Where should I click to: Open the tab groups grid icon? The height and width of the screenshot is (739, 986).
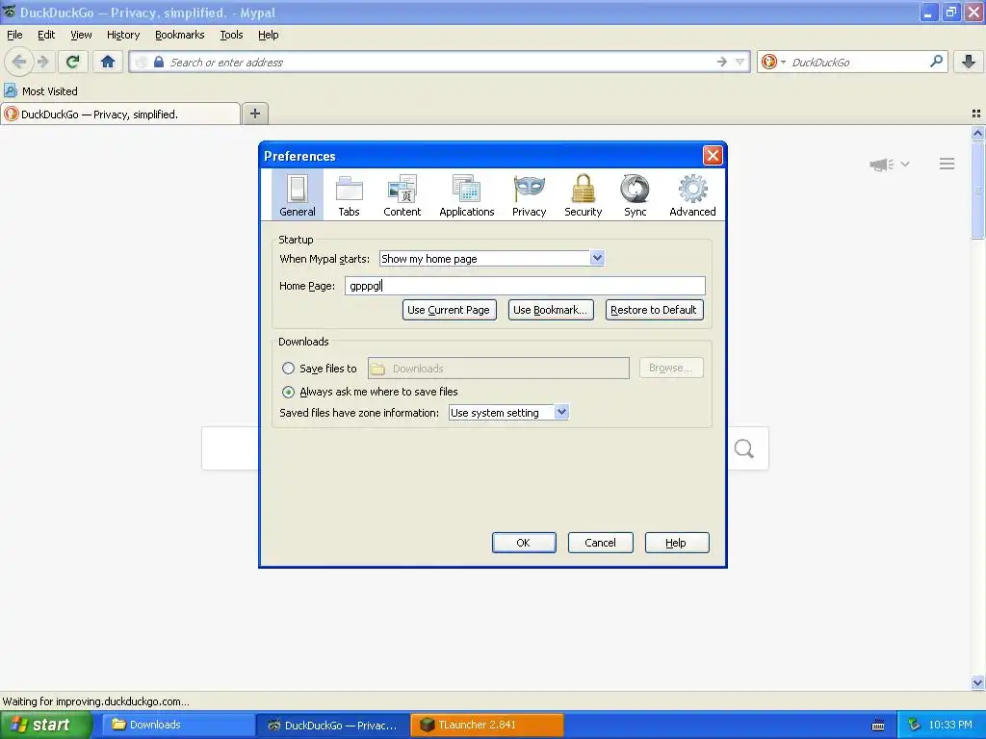(x=976, y=114)
